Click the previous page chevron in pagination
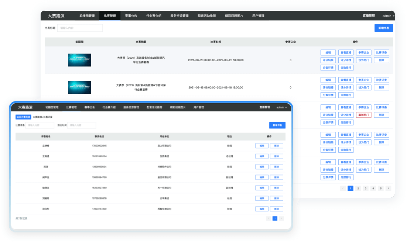Screen dimensions: 407x242 pos(343,188)
